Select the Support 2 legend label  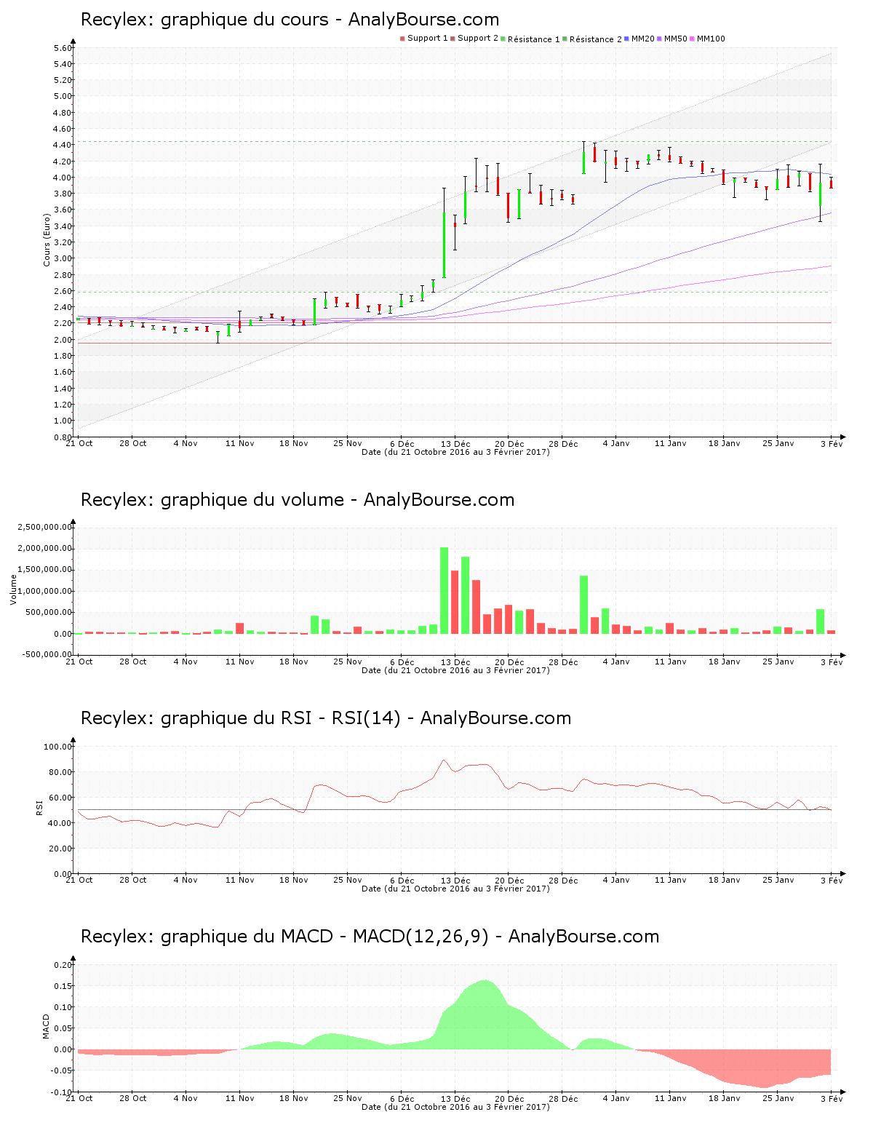(x=478, y=39)
